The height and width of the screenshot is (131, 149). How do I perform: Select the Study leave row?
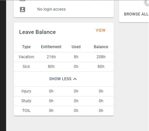coord(64,101)
